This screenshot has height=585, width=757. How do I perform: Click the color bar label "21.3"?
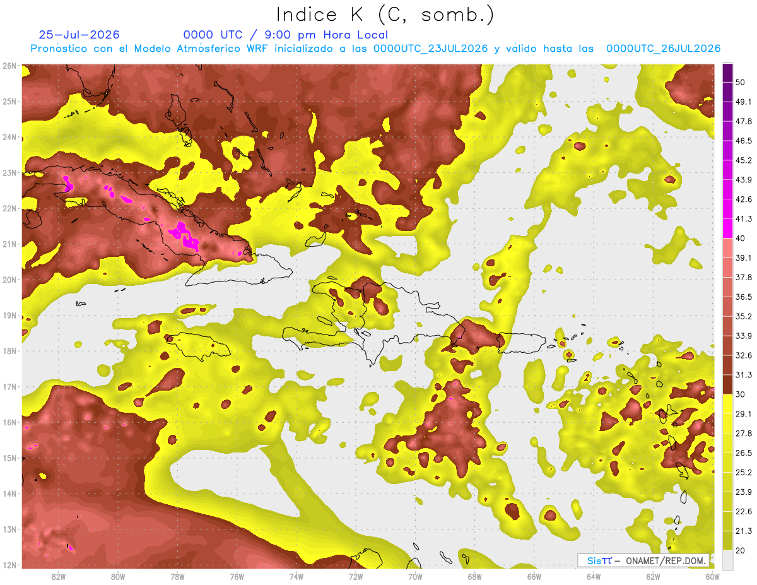click(744, 531)
